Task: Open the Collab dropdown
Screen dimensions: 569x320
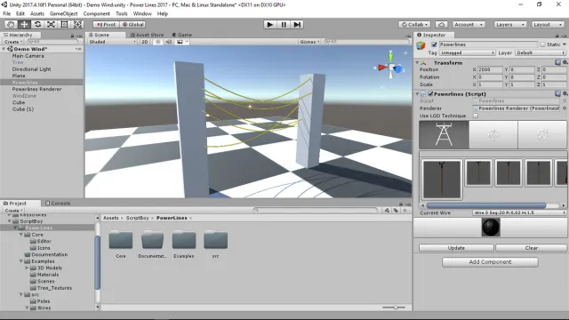Action: click(x=414, y=24)
